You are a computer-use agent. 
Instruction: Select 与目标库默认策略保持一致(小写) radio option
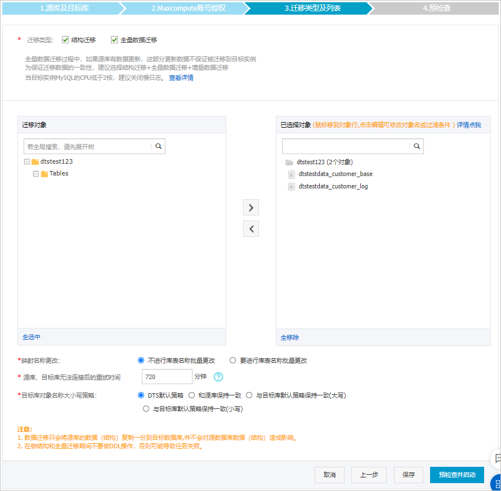146,409
